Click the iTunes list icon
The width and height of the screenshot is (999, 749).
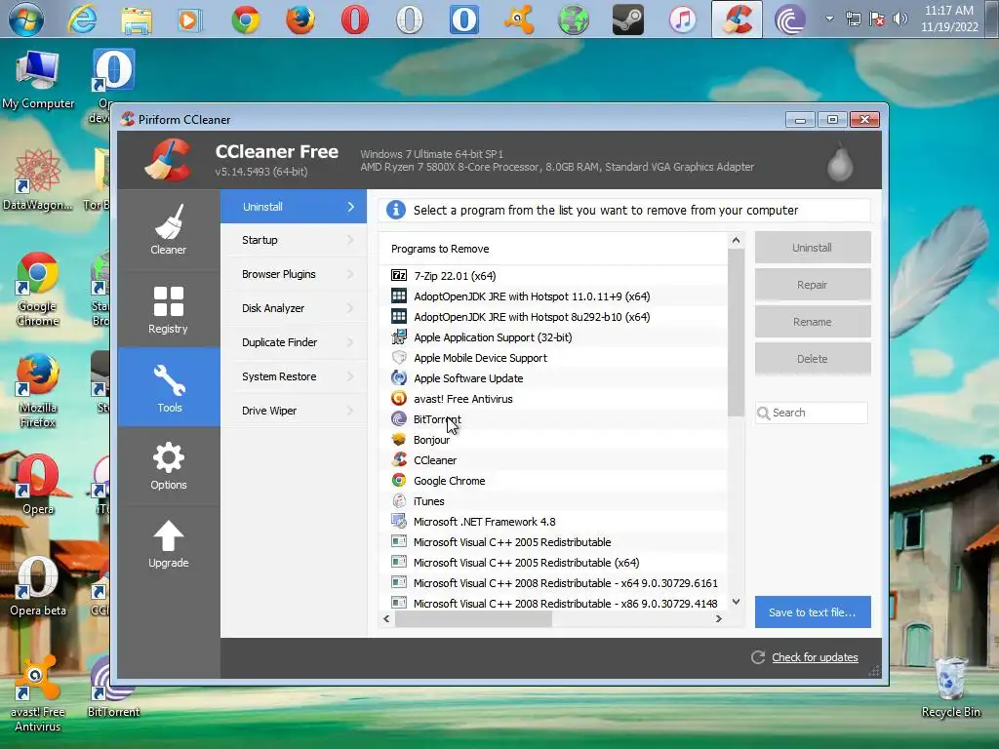[399, 500]
